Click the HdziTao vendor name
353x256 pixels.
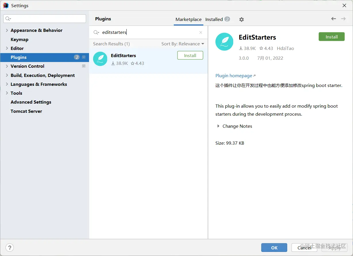pos(286,48)
